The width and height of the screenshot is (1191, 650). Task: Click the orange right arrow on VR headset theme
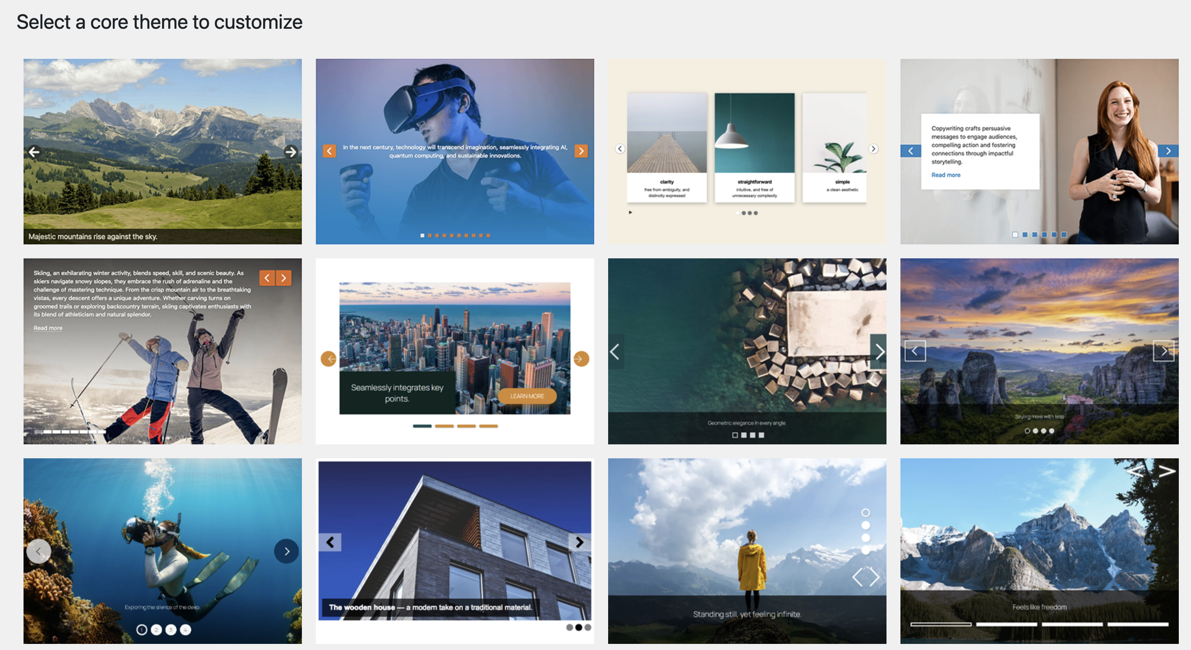[581, 151]
